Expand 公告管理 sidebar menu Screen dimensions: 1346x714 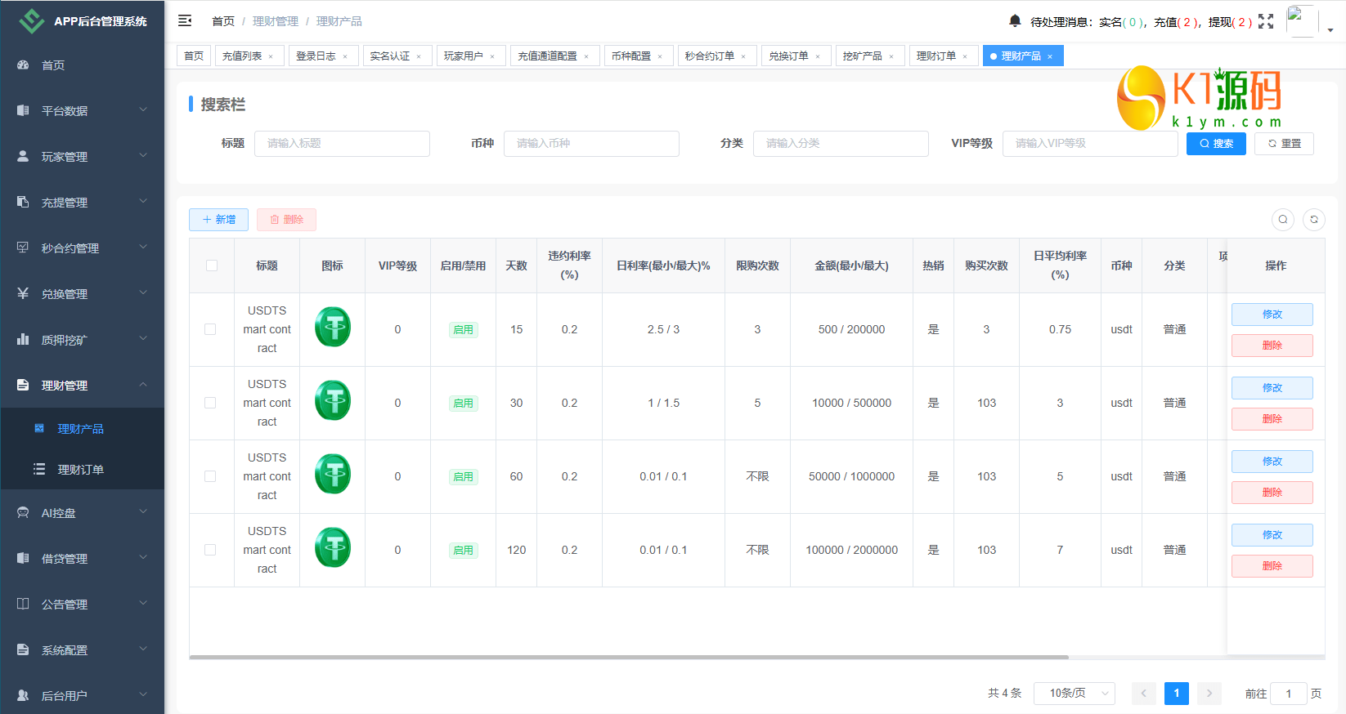point(82,604)
